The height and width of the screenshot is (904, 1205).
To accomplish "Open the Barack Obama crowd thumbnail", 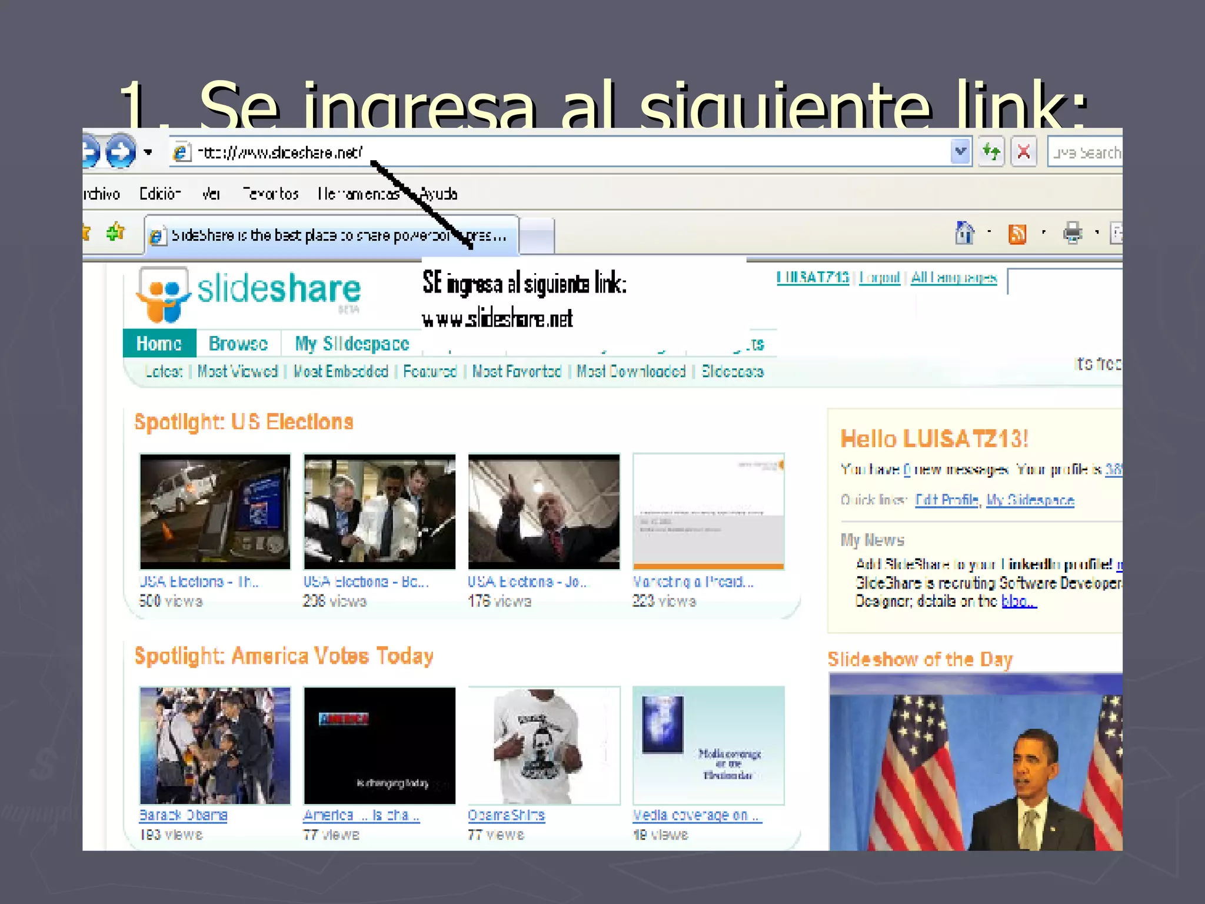I will pos(215,745).
